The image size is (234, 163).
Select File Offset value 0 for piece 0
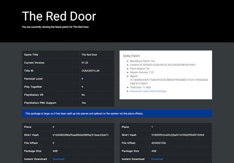point(54,143)
